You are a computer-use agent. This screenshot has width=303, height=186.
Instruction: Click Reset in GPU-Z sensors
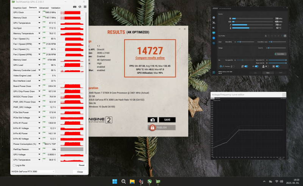(x=81, y=165)
